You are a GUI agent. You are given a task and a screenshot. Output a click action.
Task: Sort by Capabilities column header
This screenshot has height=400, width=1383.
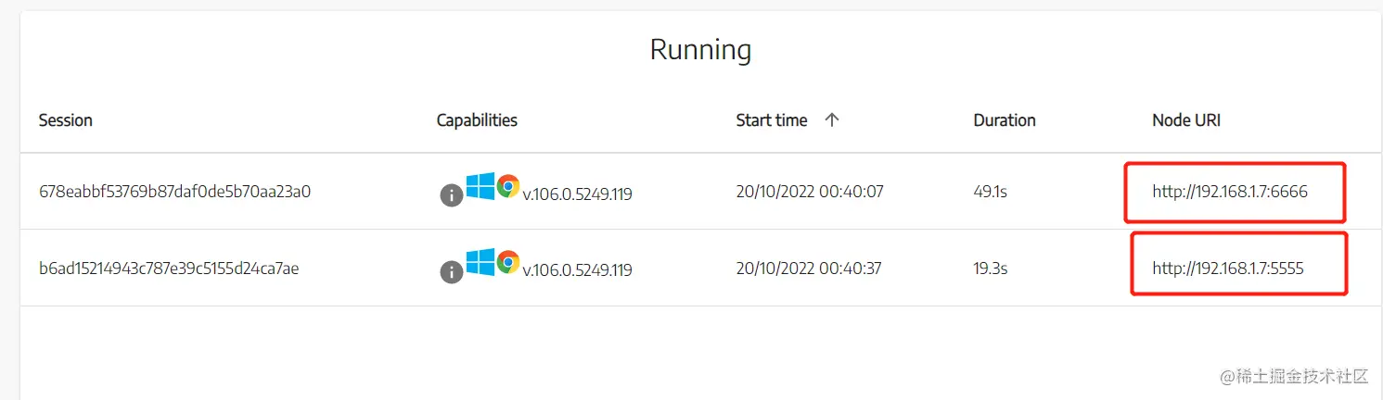477,120
